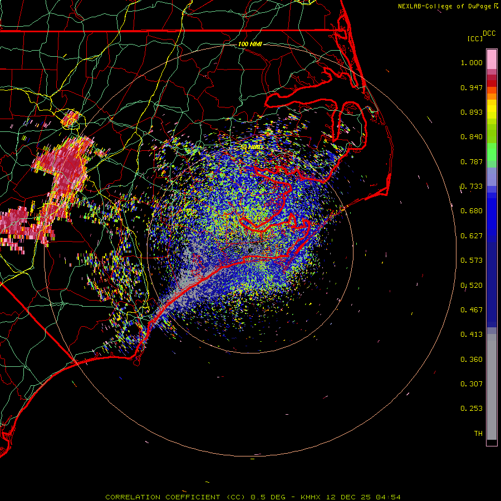Pick the light pink color bar segment
This screenshot has width=501, height=501.
492,60
